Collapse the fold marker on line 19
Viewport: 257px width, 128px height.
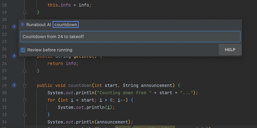pyautogui.click(x=25, y=12)
